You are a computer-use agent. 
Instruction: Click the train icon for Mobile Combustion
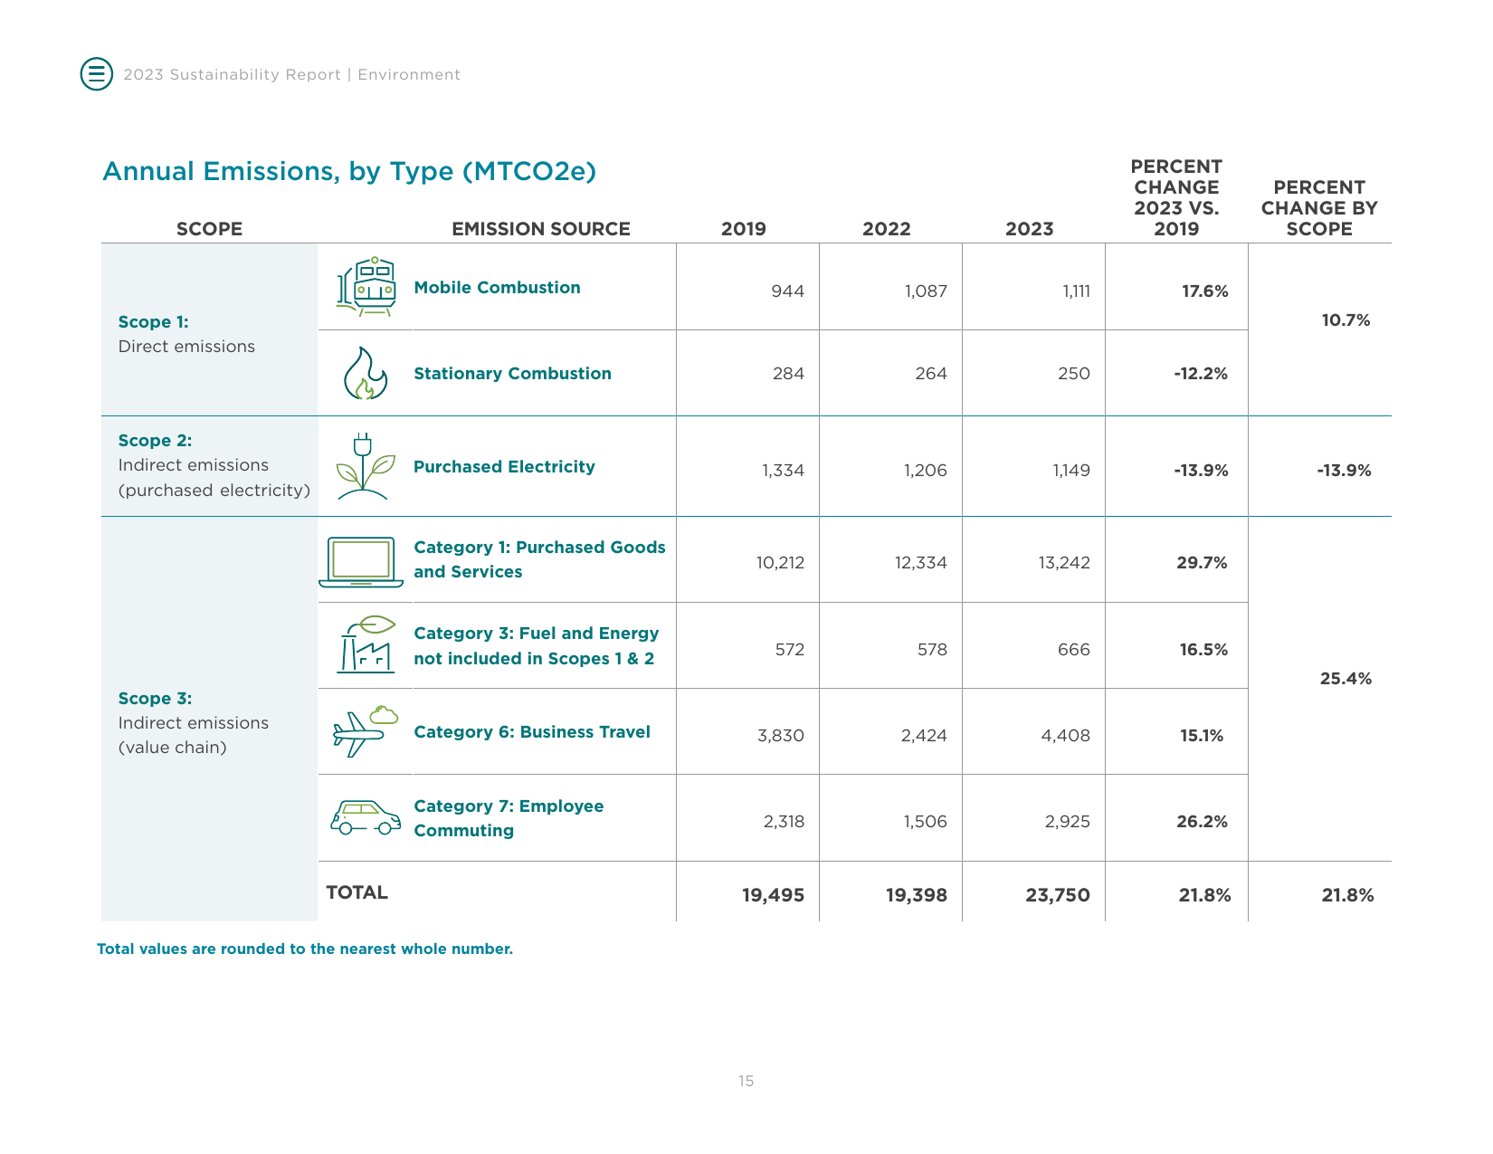[366, 287]
